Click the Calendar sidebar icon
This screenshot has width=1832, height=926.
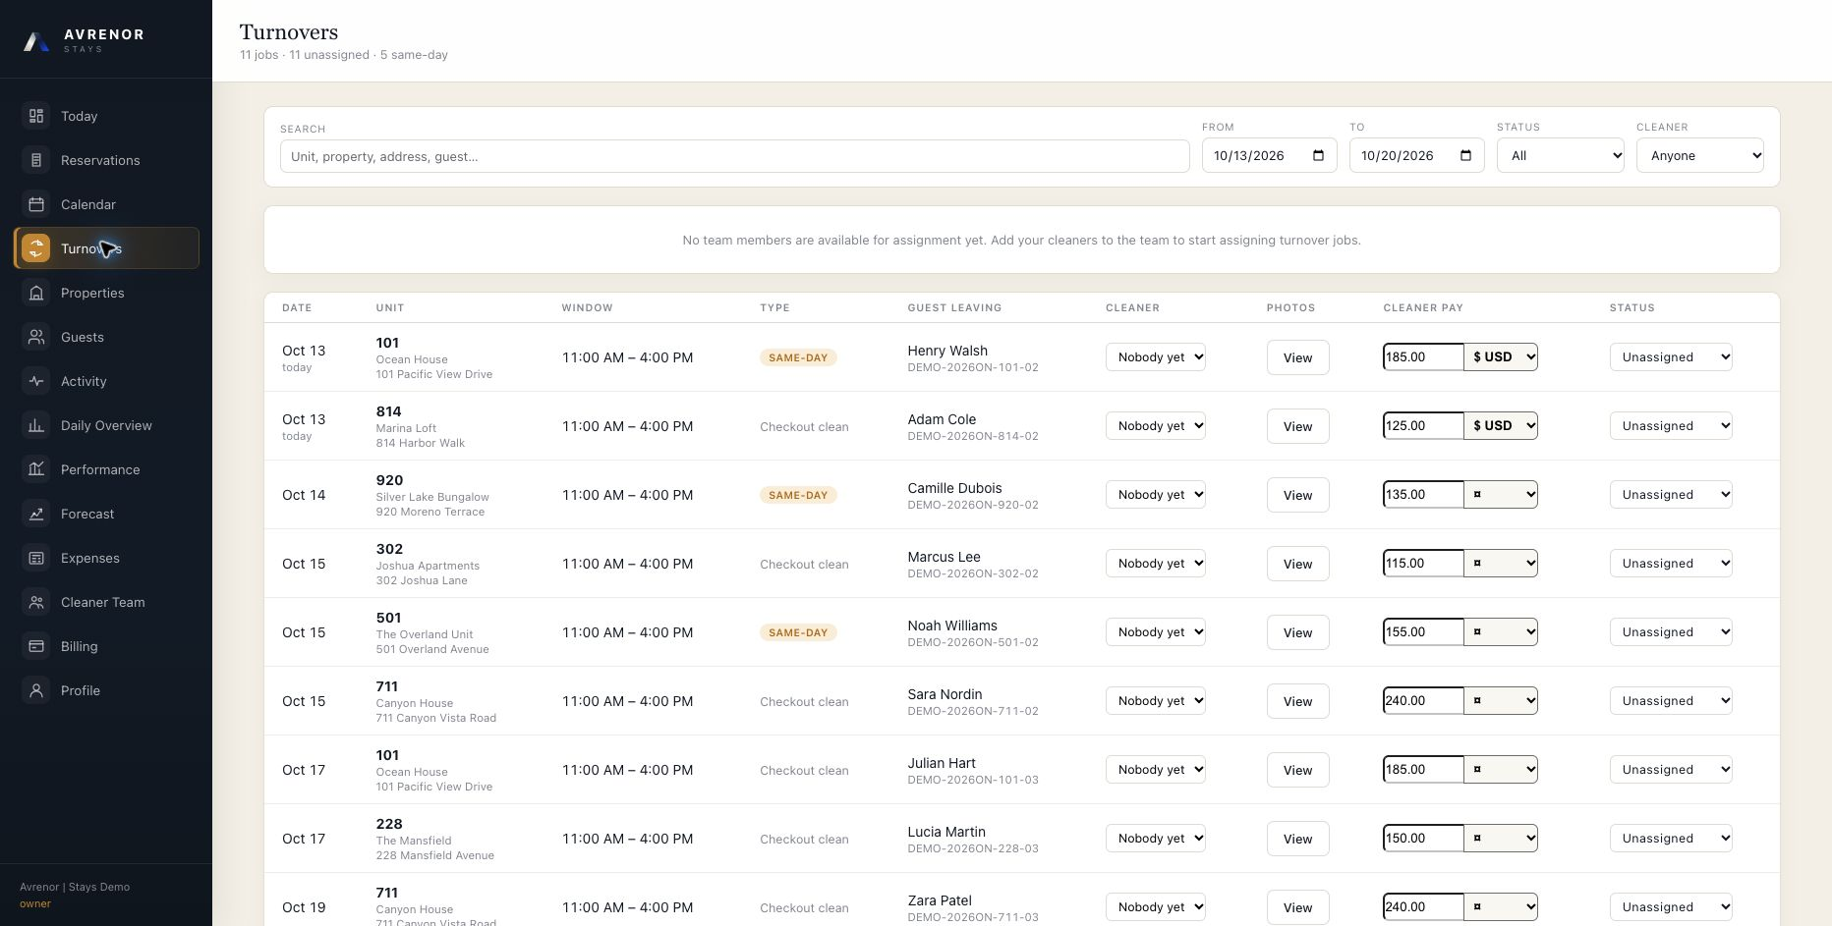36,204
